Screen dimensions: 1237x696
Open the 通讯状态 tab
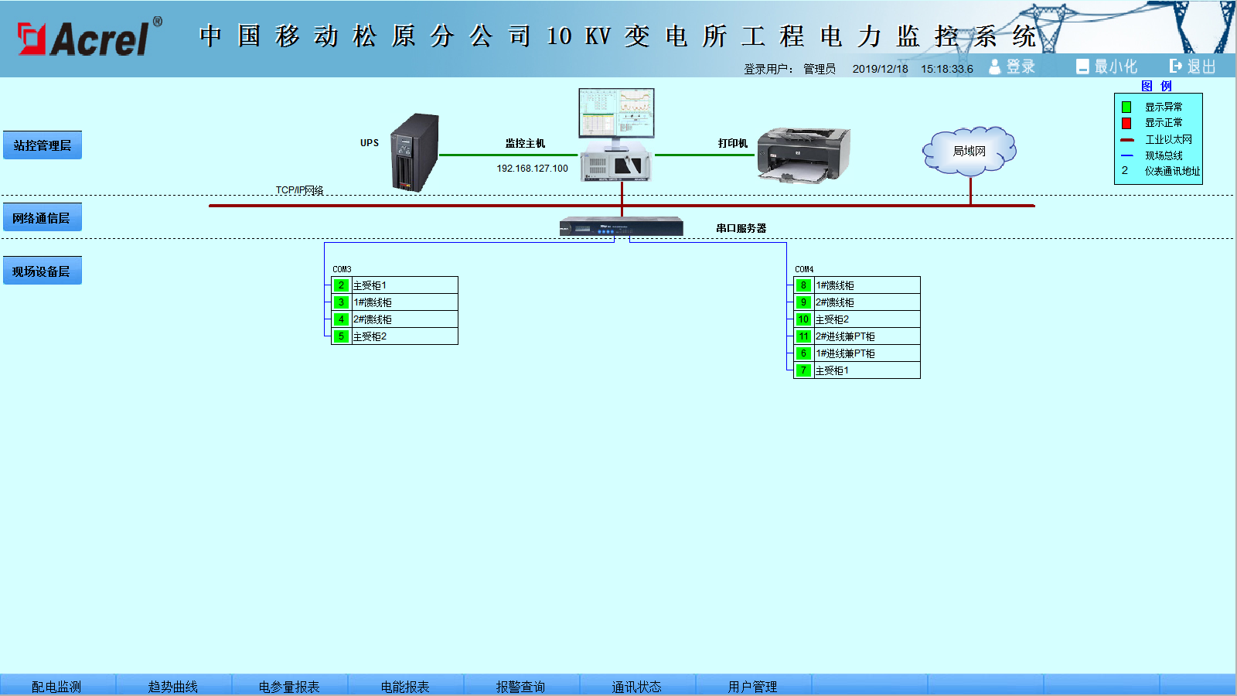pyautogui.click(x=636, y=686)
